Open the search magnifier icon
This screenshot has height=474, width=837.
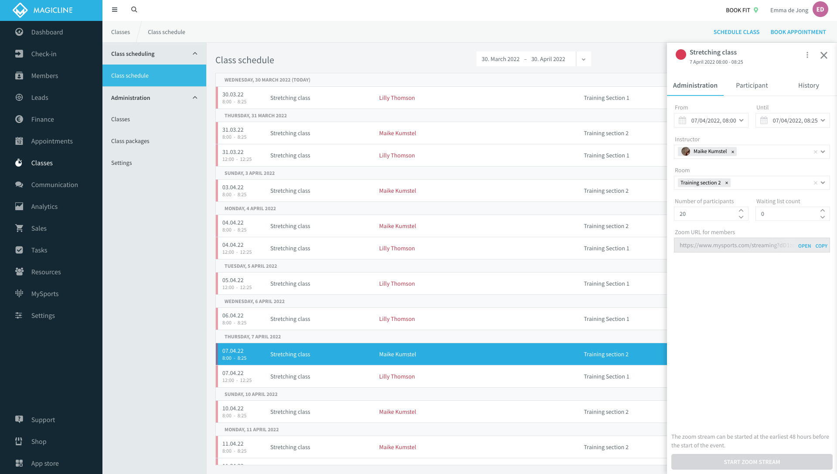pos(134,10)
